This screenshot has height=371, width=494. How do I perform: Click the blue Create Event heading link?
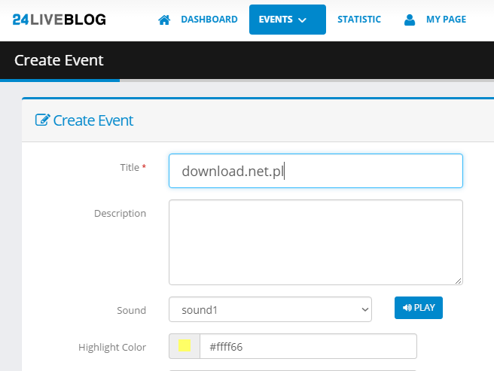tap(93, 120)
